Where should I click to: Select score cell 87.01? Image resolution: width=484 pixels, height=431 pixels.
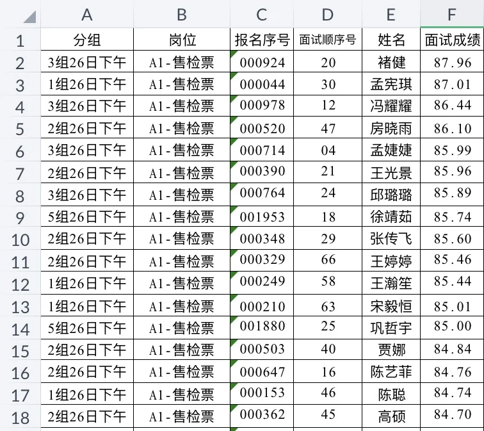point(452,84)
